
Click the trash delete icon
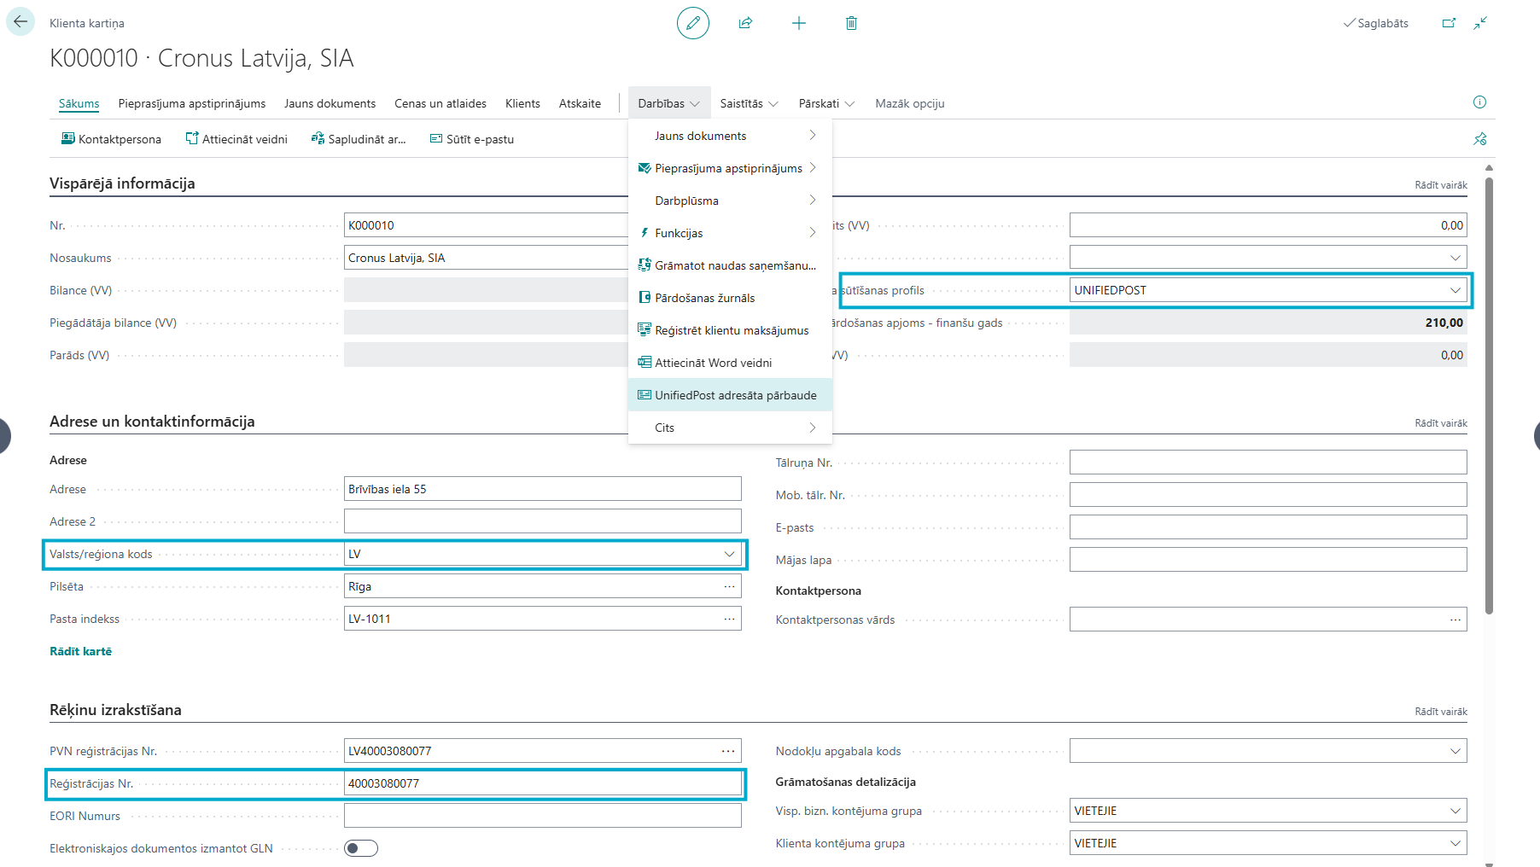coord(851,23)
